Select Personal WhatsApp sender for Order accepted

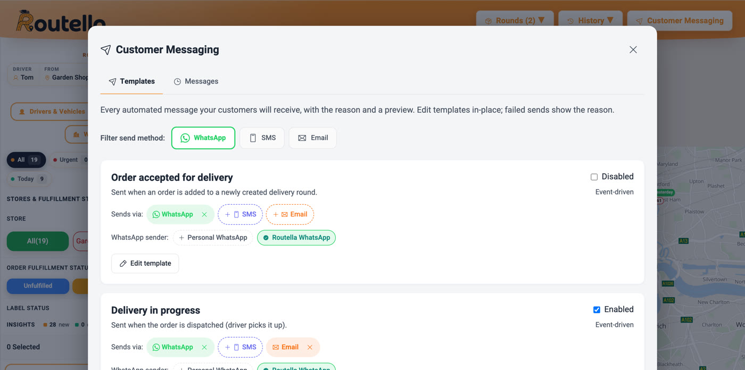(213, 238)
